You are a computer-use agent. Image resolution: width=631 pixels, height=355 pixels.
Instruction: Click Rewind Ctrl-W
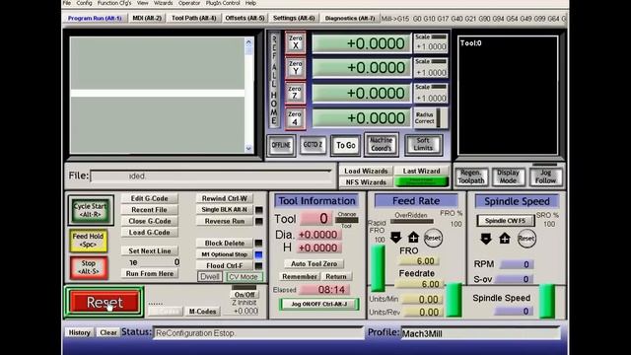click(225, 198)
